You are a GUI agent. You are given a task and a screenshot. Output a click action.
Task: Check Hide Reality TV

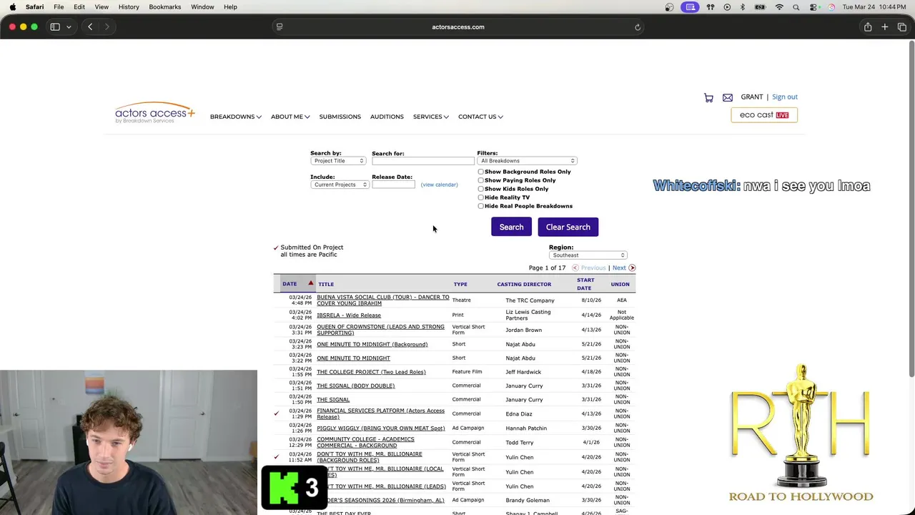(x=481, y=197)
